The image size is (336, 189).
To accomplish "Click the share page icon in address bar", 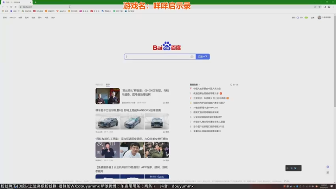I will tap(315, 7).
